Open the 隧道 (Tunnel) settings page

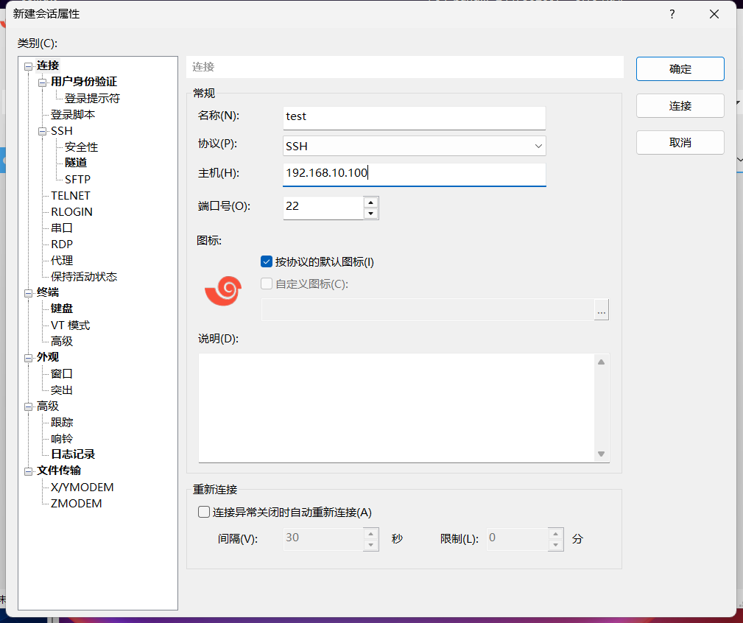coord(74,162)
